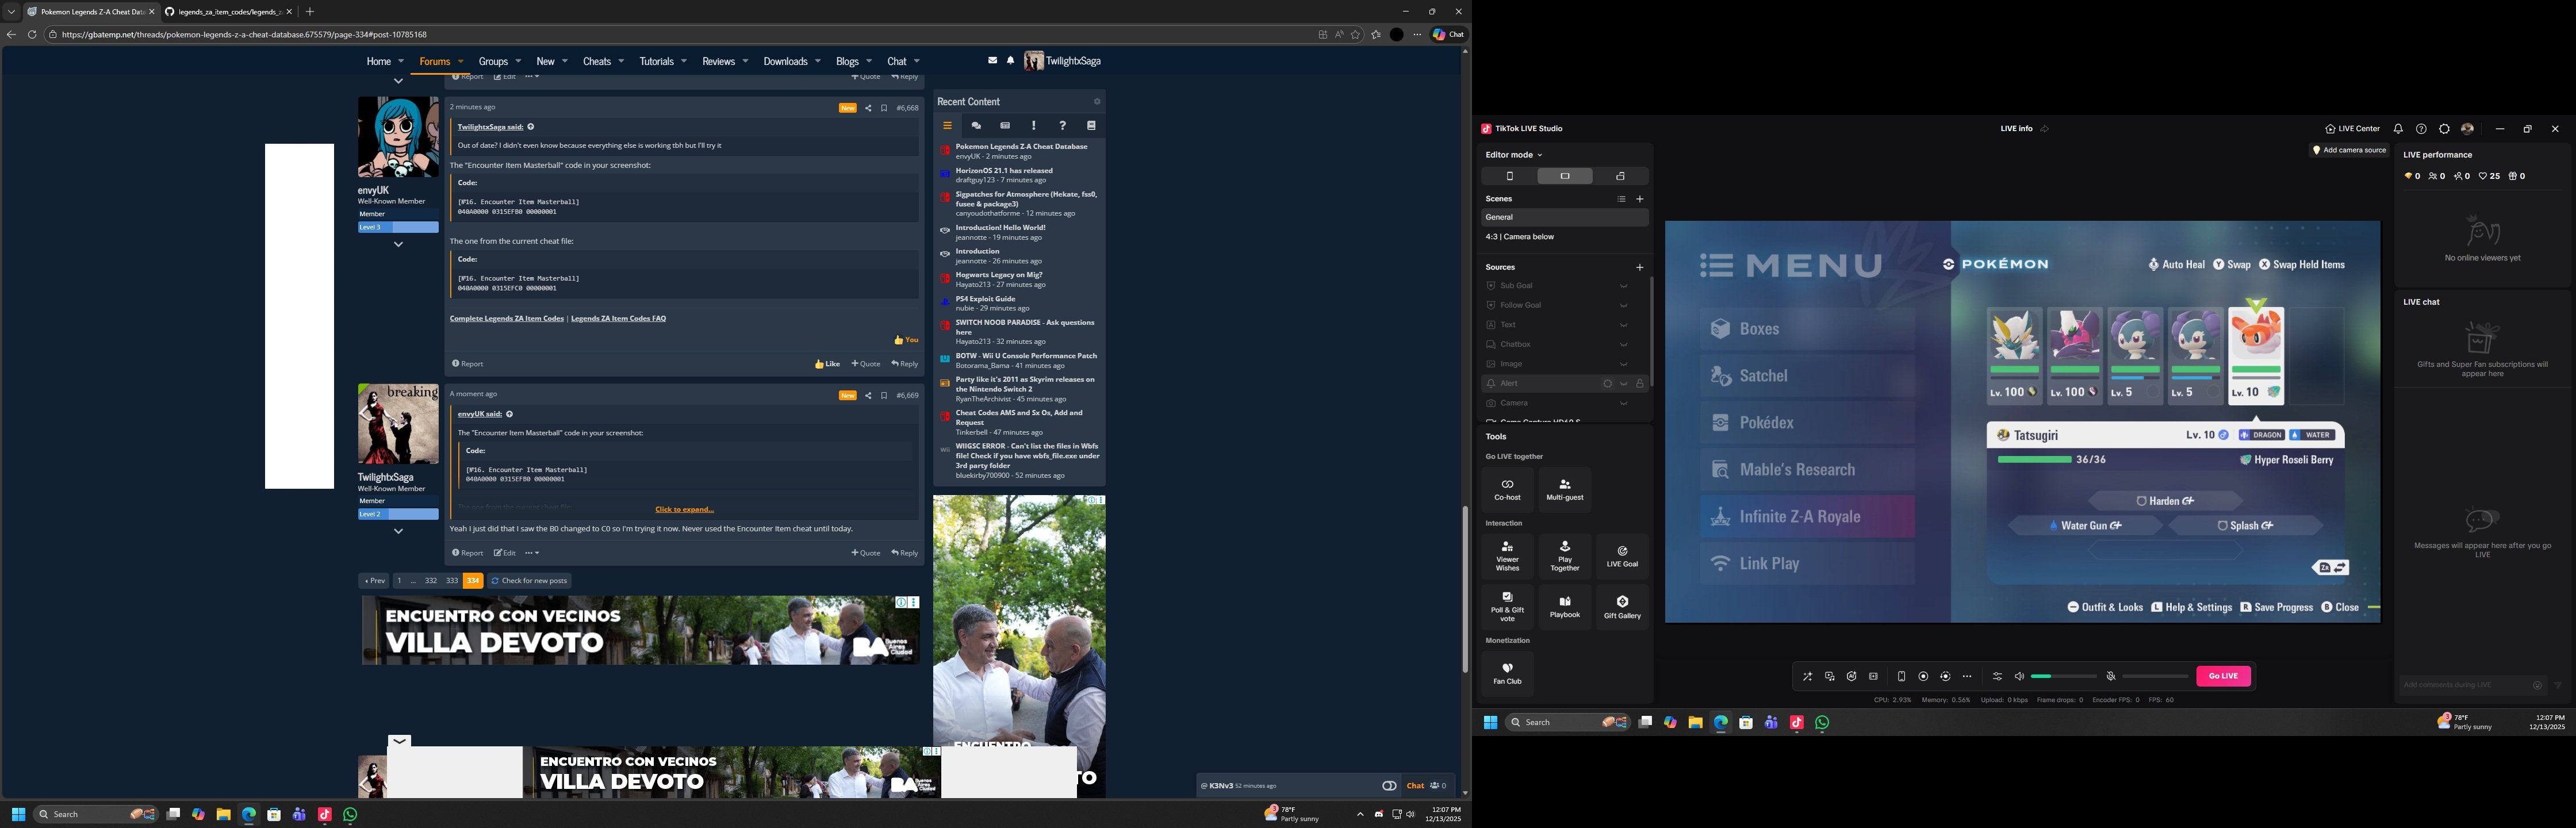Viewport: 2576px width, 828px height.
Task: Toggle visibility of the Follow Goal source
Action: pos(1623,305)
